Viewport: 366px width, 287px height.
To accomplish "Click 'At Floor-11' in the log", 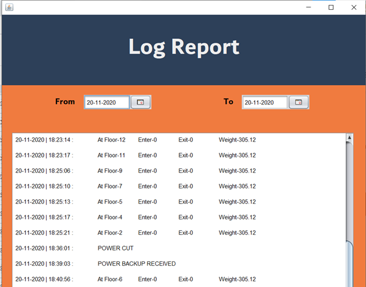I will [111, 155].
